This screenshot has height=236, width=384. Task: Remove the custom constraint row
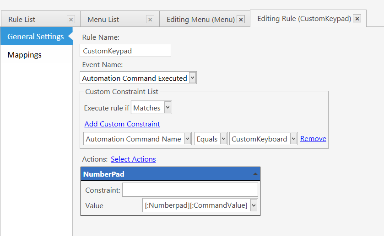point(313,138)
